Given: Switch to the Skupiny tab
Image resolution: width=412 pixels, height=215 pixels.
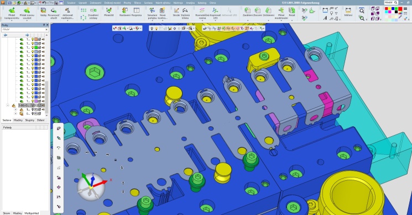Looking at the screenshot, I should point(30,120).
